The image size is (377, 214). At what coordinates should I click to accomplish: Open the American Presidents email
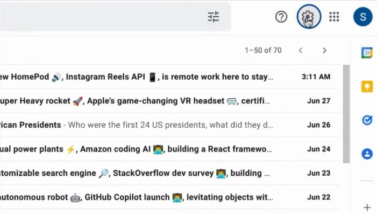coord(170,125)
